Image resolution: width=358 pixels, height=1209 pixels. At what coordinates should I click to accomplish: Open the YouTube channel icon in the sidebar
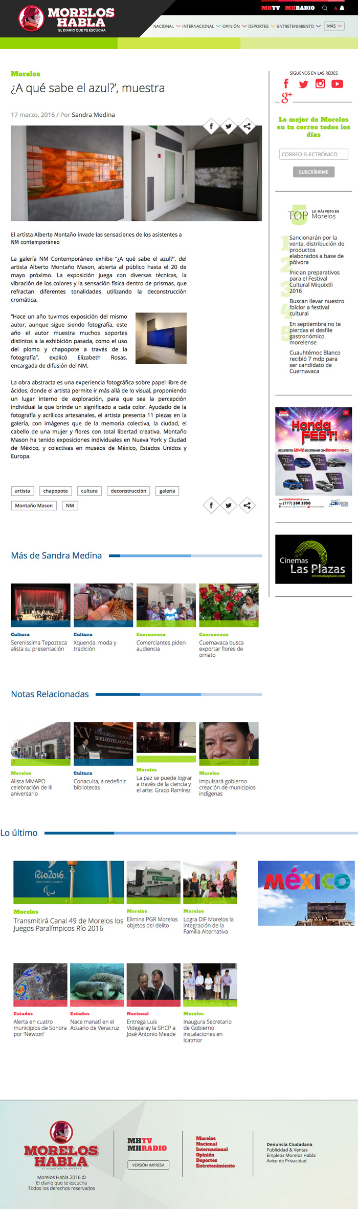click(337, 84)
